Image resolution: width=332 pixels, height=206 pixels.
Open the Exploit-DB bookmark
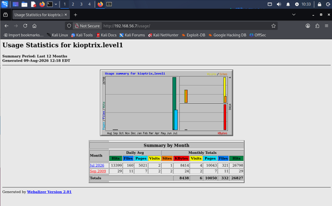[x=193, y=35]
